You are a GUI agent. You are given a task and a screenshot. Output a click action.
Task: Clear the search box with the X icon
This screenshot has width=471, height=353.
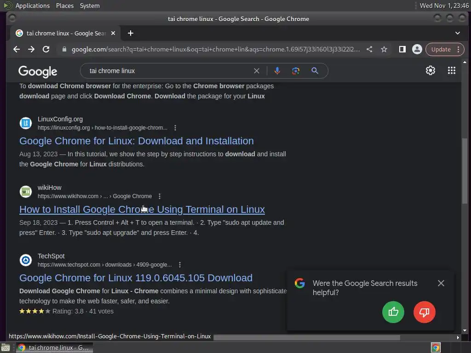coord(257,71)
